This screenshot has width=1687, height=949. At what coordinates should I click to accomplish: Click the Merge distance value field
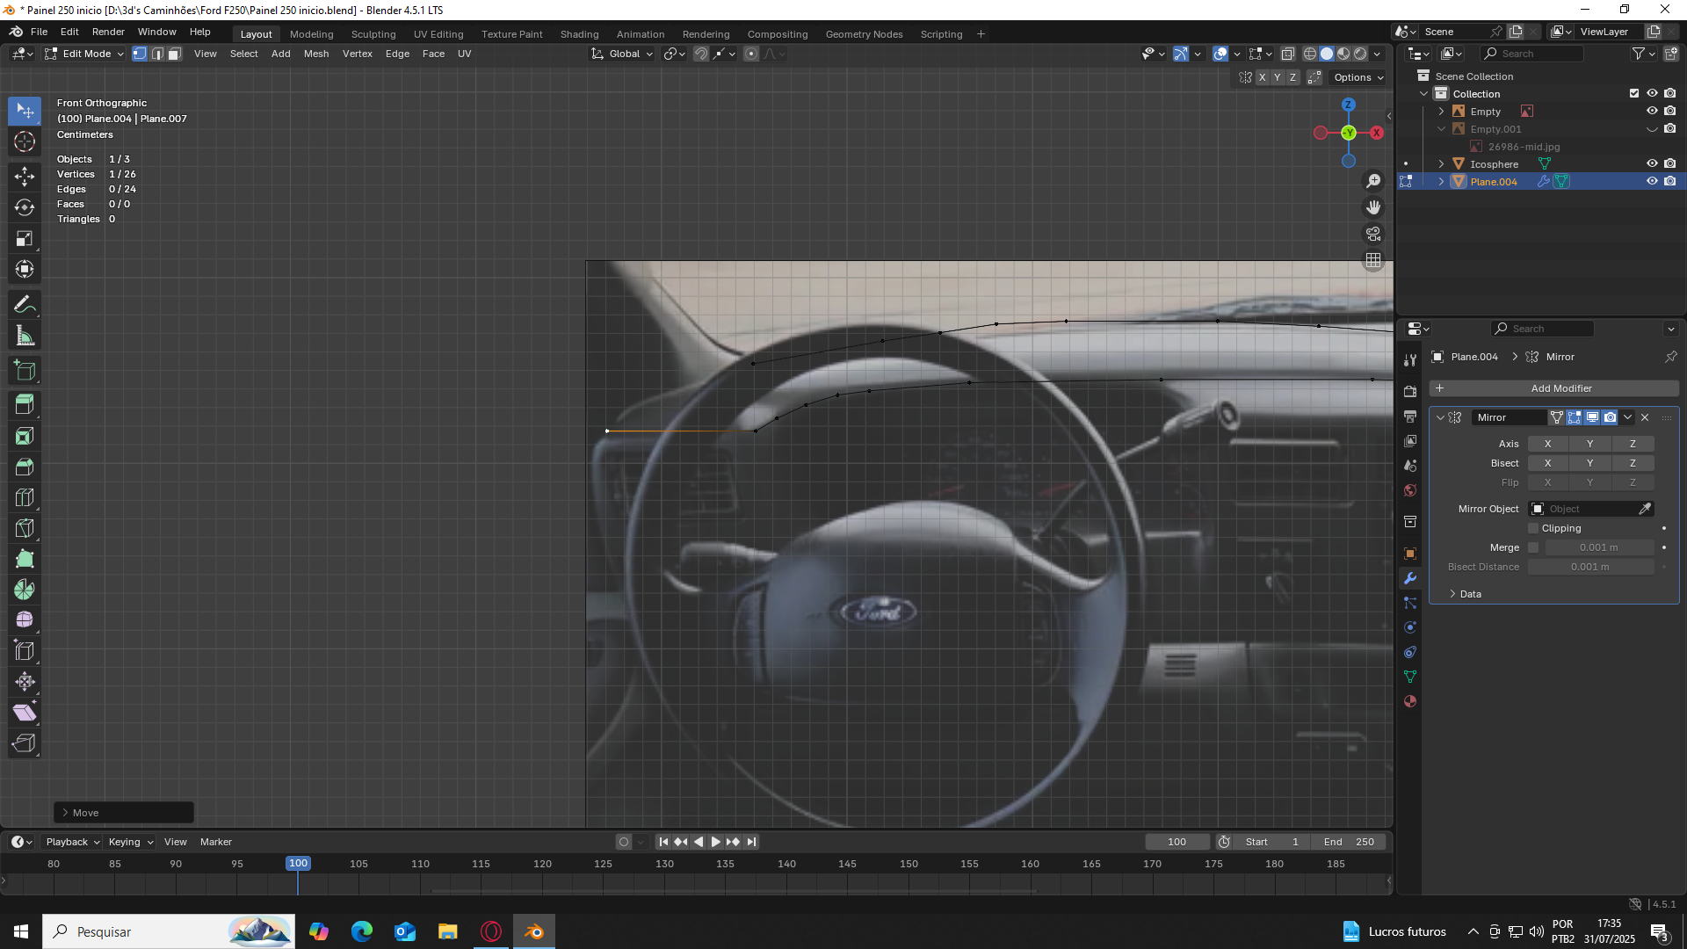1598,547
